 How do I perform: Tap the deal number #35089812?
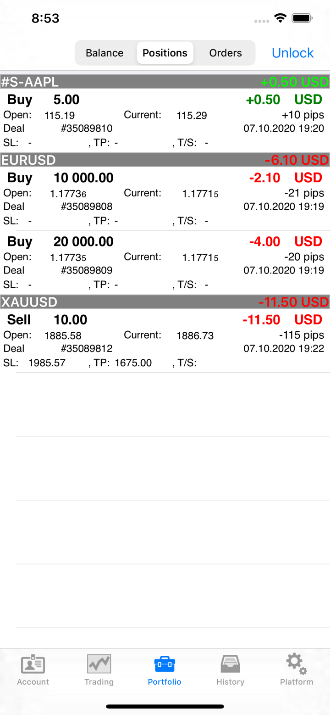click(87, 349)
